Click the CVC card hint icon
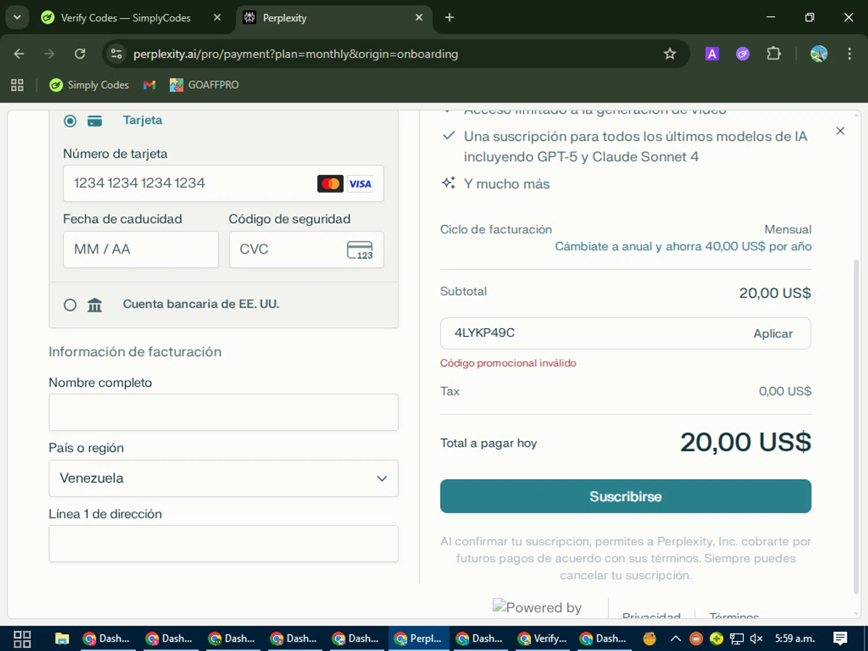The image size is (868, 651). click(360, 250)
